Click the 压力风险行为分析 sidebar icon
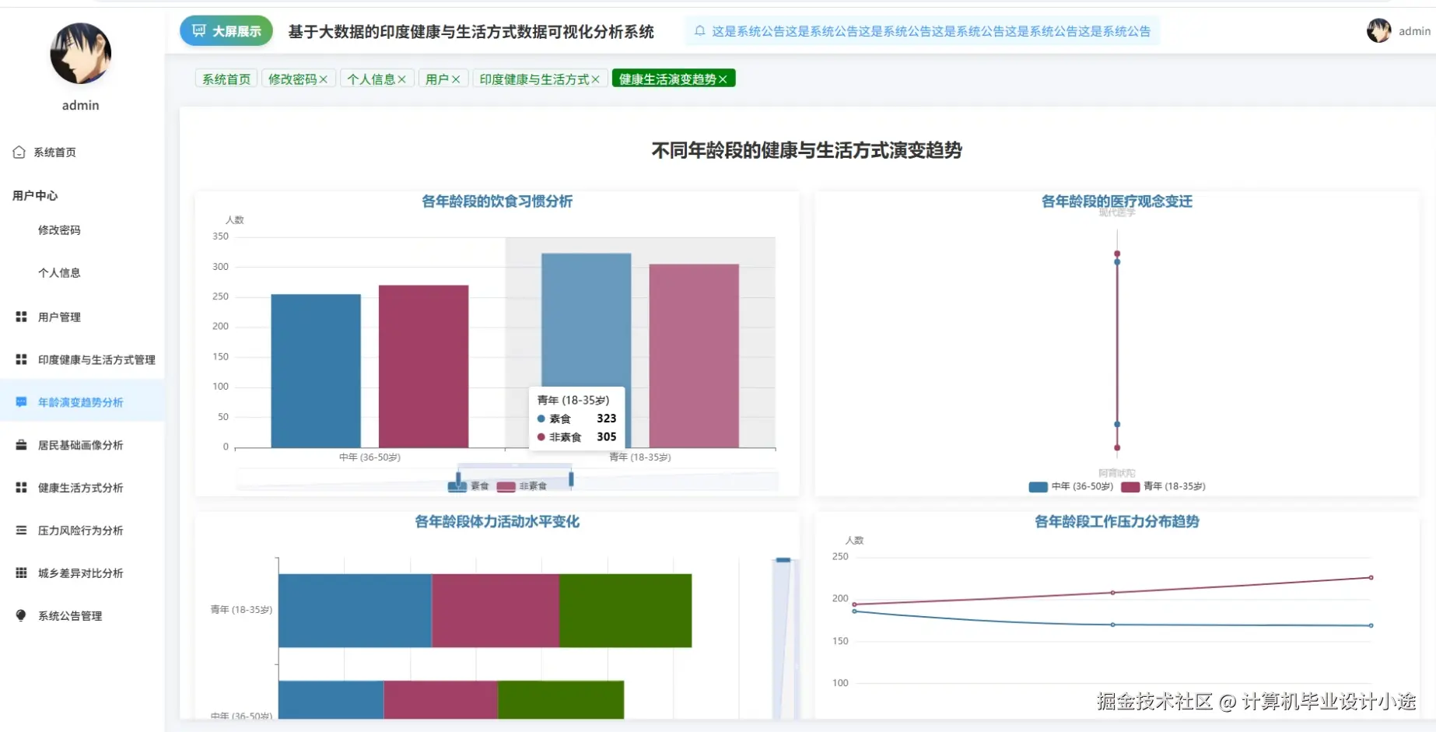 pyautogui.click(x=19, y=530)
